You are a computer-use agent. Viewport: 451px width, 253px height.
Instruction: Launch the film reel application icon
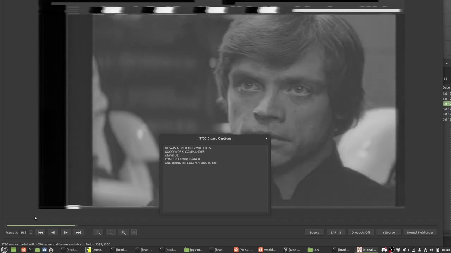tap(51, 250)
